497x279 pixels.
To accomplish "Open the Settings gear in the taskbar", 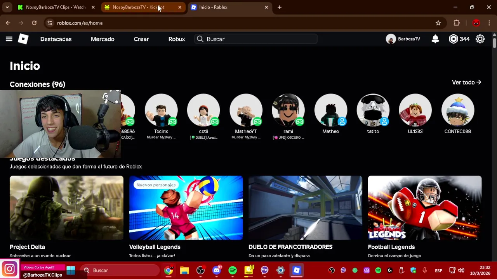I will [280, 270].
